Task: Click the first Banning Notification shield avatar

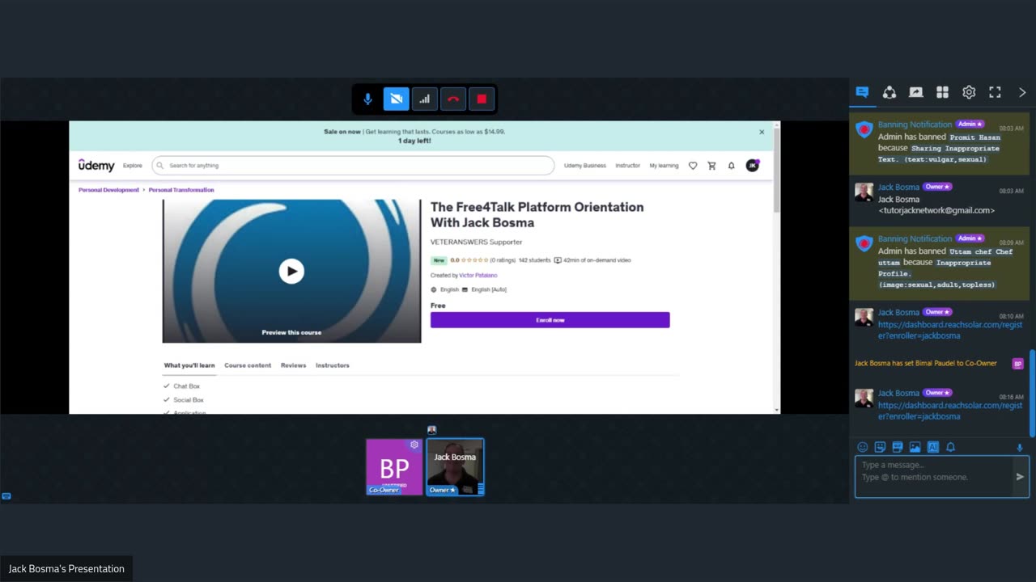Action: click(x=864, y=130)
